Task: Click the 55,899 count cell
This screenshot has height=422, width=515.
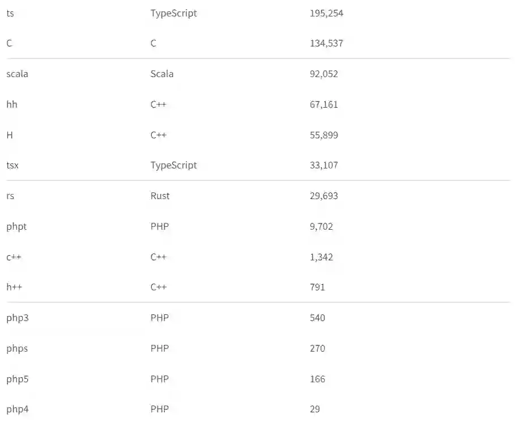Action: pos(324,135)
